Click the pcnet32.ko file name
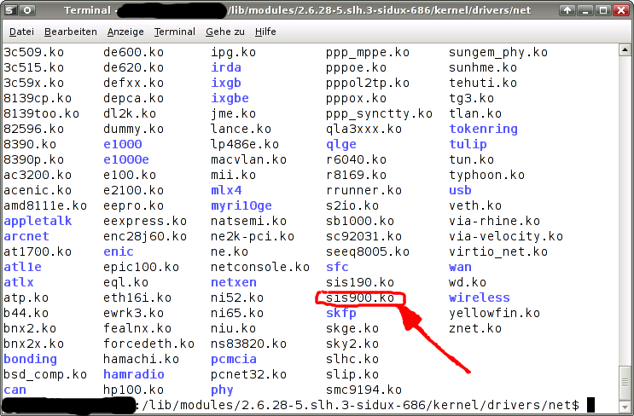 pyautogui.click(x=248, y=374)
